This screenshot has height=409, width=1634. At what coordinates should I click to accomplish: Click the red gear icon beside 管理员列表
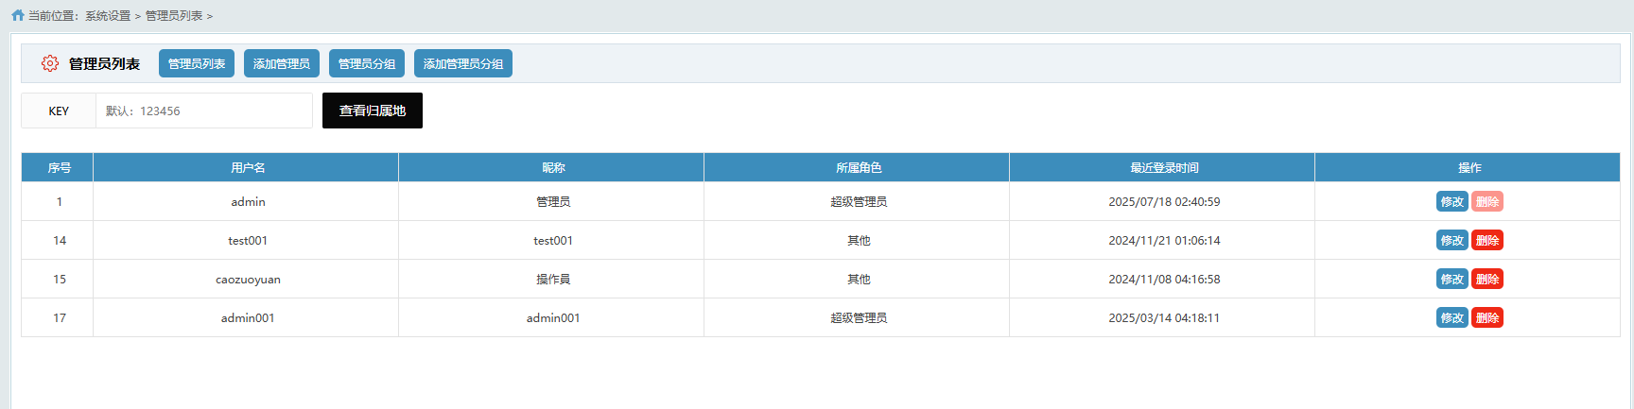pyautogui.click(x=50, y=63)
